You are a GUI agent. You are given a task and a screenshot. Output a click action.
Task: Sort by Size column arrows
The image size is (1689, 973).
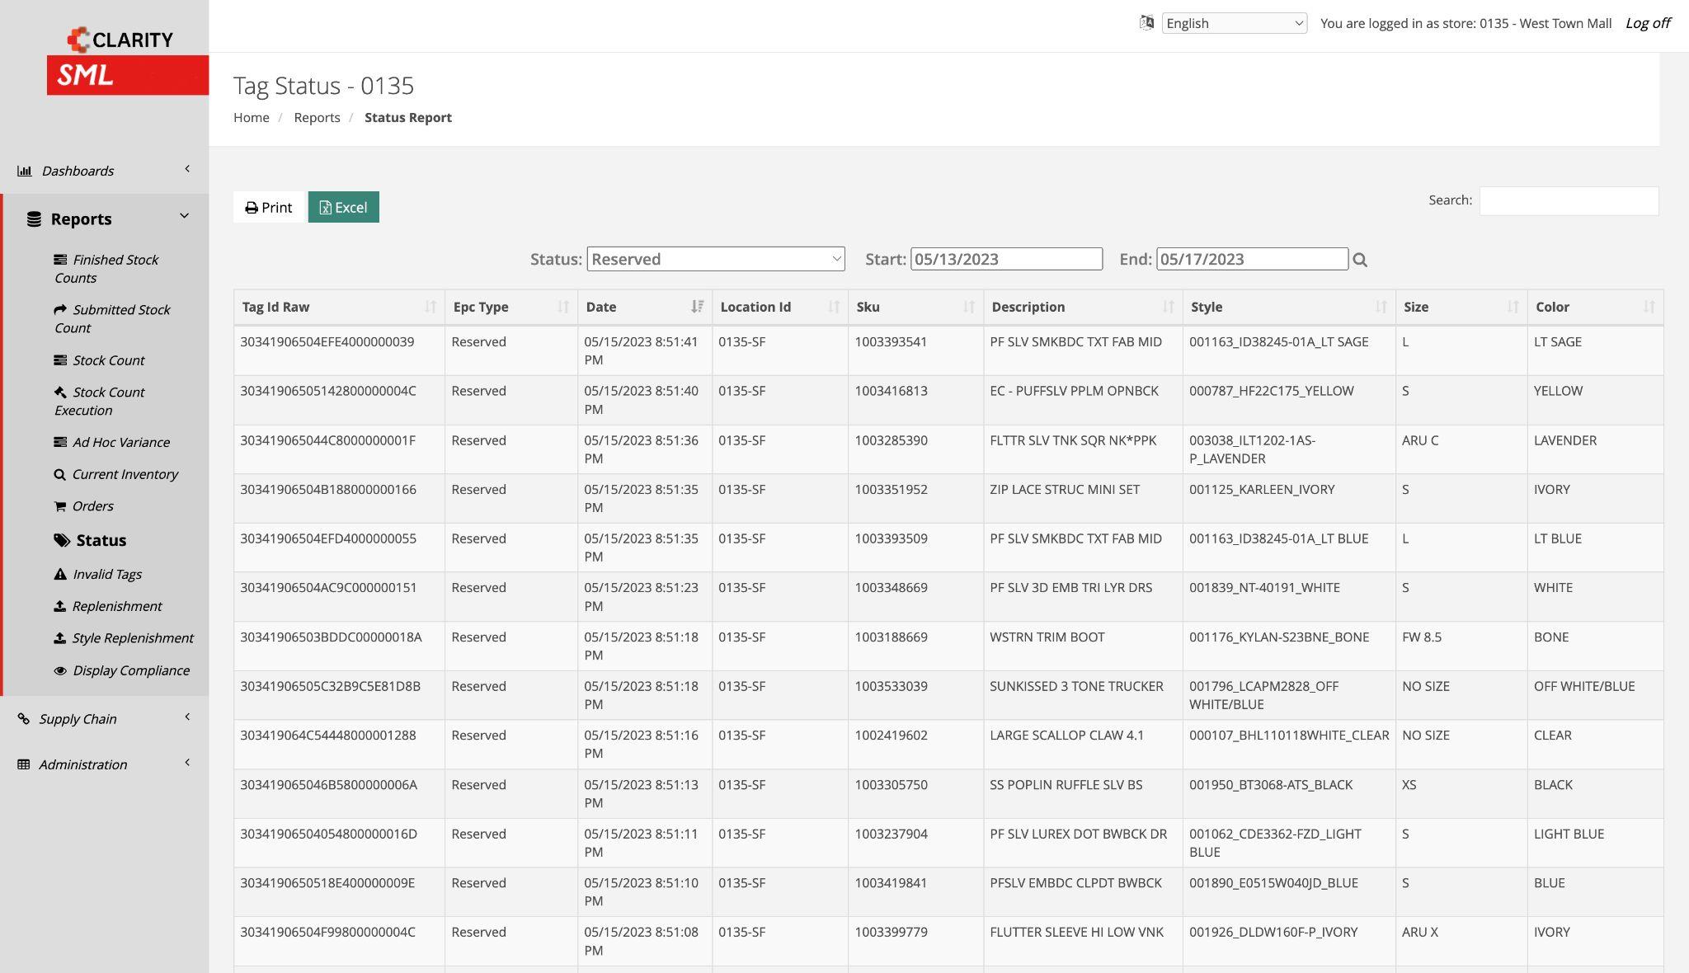(1513, 307)
